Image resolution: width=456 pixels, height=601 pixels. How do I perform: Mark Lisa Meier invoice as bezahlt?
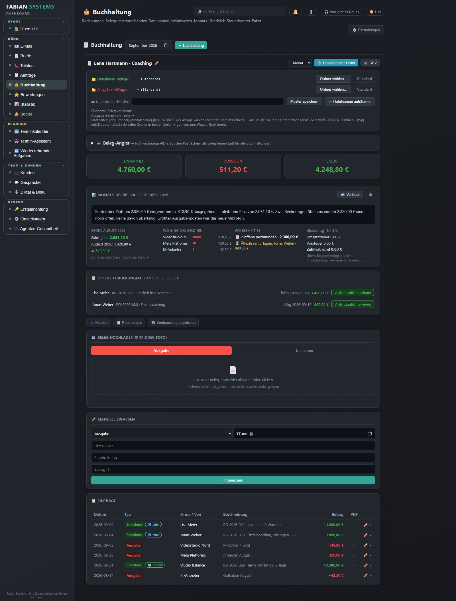click(353, 293)
